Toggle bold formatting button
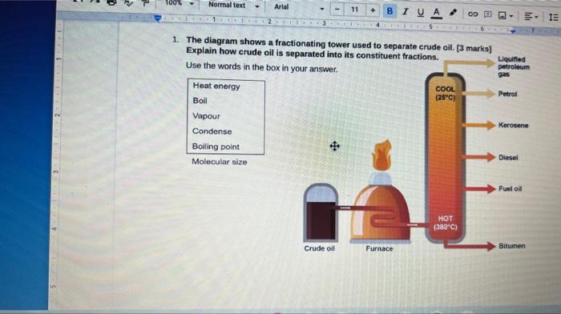 coord(389,11)
